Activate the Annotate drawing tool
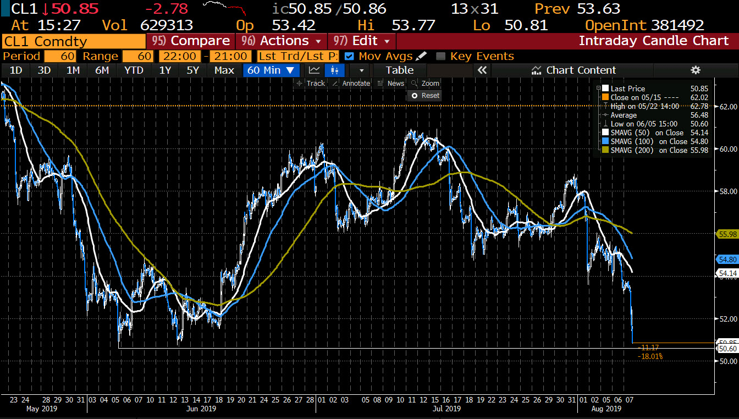The image size is (739, 419). coord(351,84)
